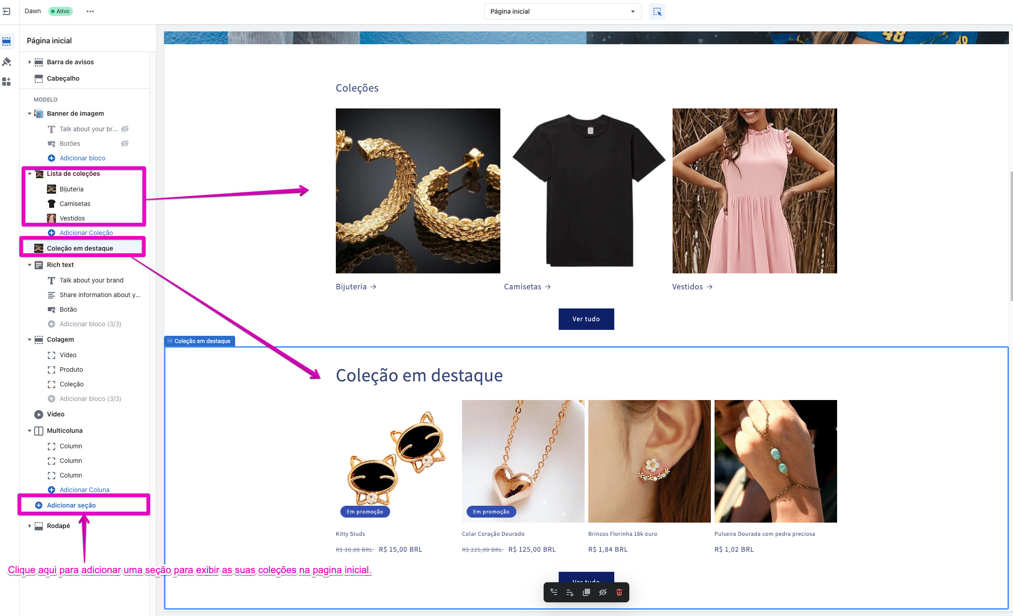Screen dimensions: 1013x616
Task: Open the app embeds icon in sidebar
Action: pos(6,82)
